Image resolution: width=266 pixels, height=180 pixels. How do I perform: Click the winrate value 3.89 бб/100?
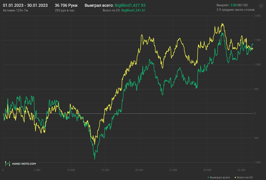click(239, 5)
